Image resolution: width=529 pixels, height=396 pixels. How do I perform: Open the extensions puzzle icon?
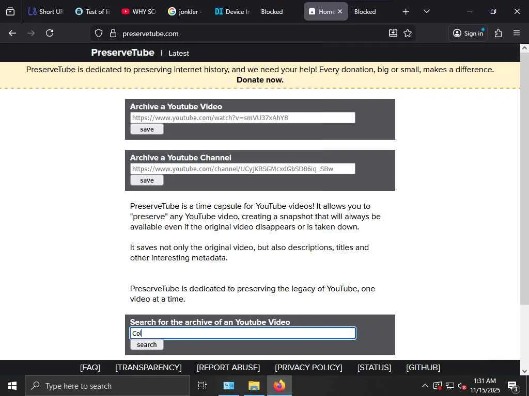click(x=499, y=33)
